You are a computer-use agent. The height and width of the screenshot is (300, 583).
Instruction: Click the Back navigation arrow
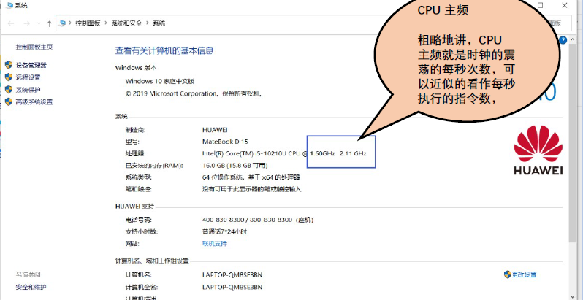coord(11,23)
